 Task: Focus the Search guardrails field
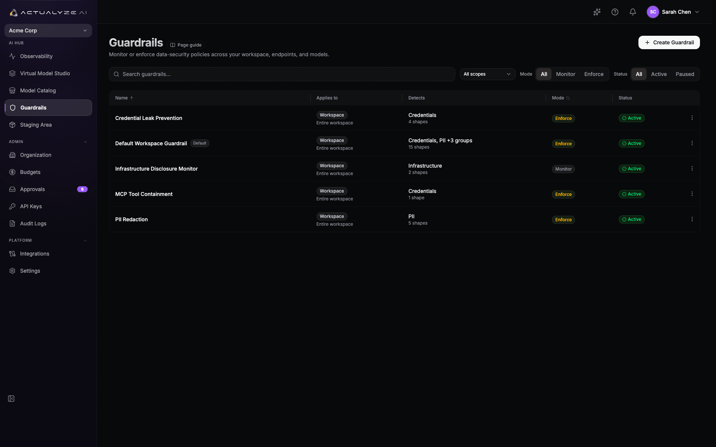tap(282, 74)
